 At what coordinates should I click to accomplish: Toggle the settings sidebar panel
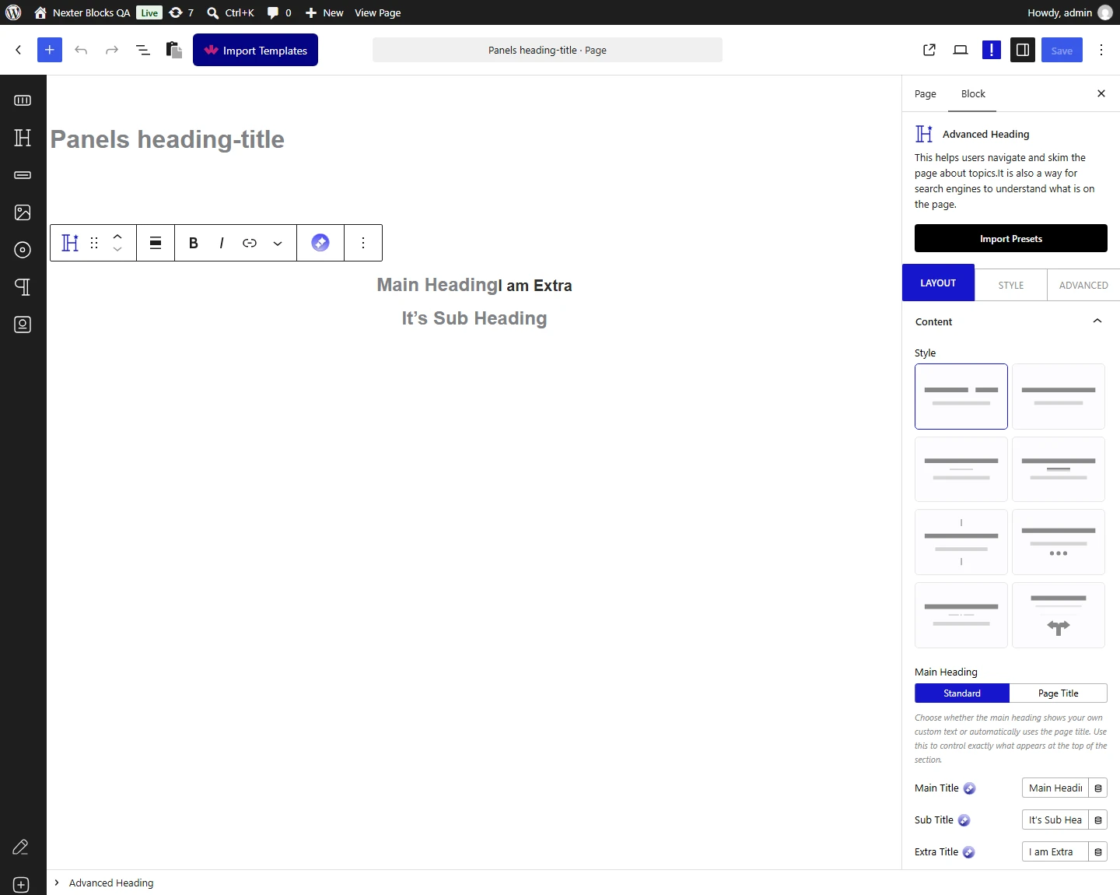click(x=1023, y=50)
